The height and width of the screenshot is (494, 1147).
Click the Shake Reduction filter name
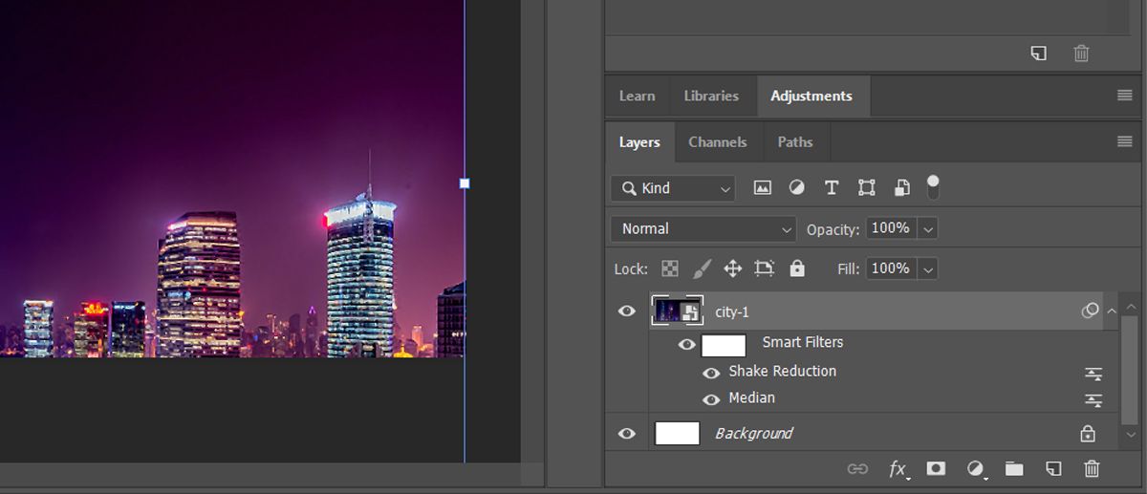pyautogui.click(x=782, y=371)
